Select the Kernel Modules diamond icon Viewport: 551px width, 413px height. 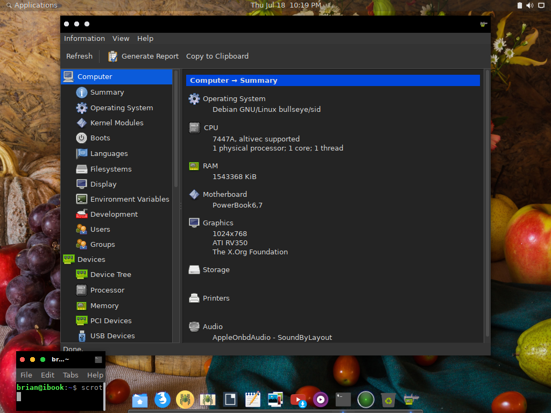[x=82, y=123]
